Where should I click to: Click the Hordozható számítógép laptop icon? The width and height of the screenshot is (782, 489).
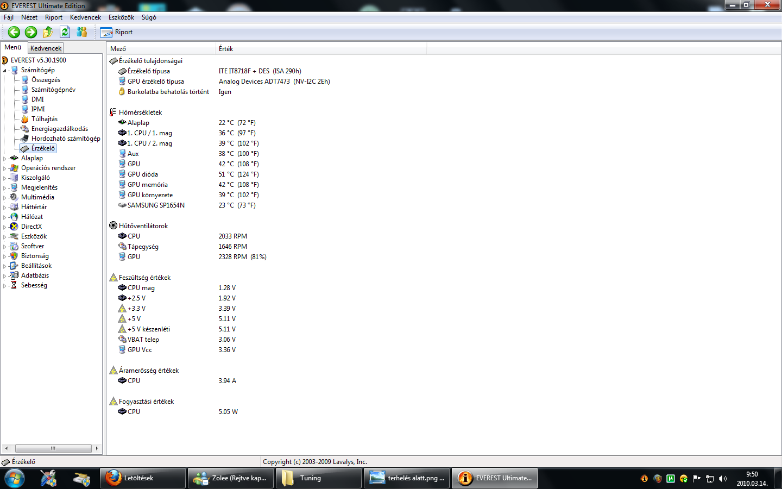pos(25,139)
